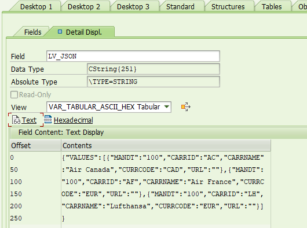
Task: Select the row at offset 100
Action: pyautogui.click(x=140, y=182)
